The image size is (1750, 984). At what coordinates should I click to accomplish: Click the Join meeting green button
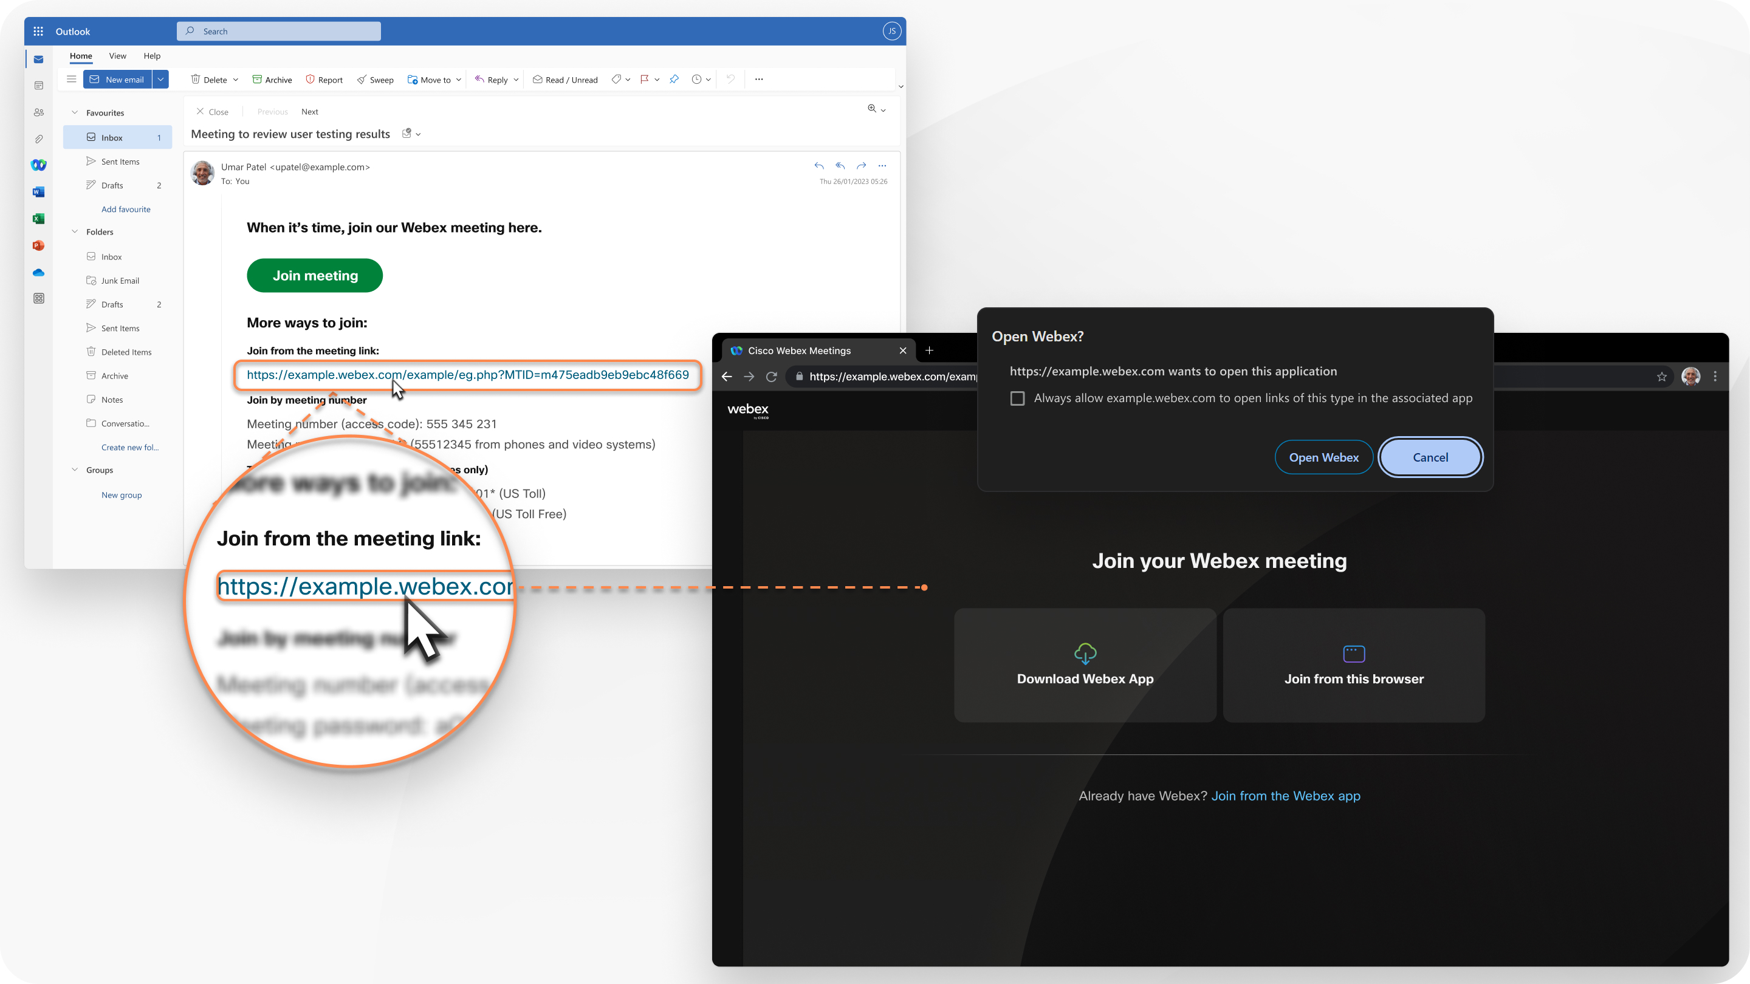pos(315,275)
